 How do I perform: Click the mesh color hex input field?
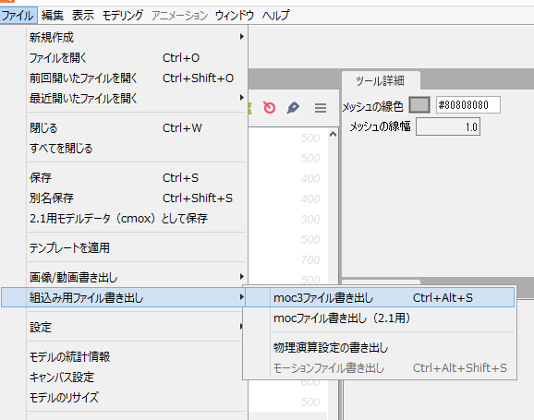(x=467, y=105)
